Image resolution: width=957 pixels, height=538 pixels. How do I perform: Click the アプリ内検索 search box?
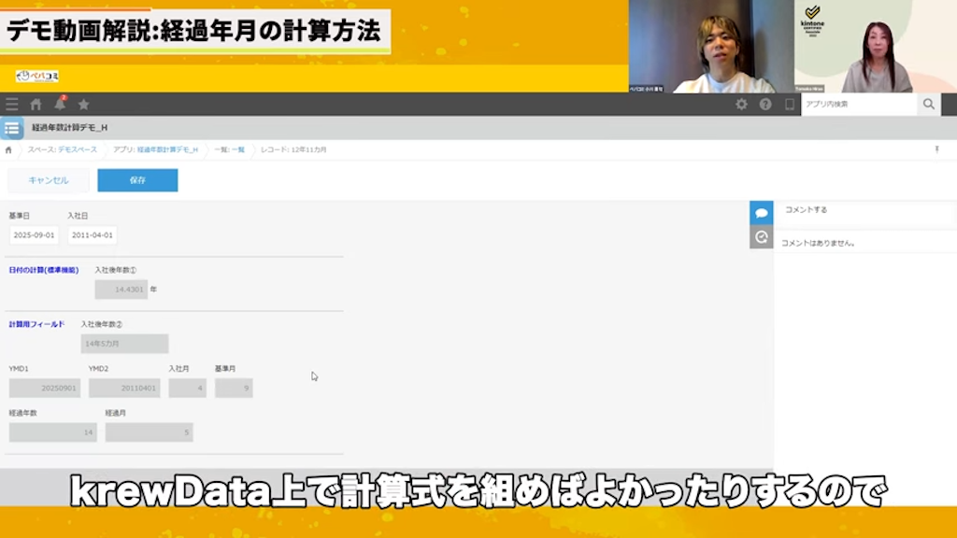click(x=858, y=105)
